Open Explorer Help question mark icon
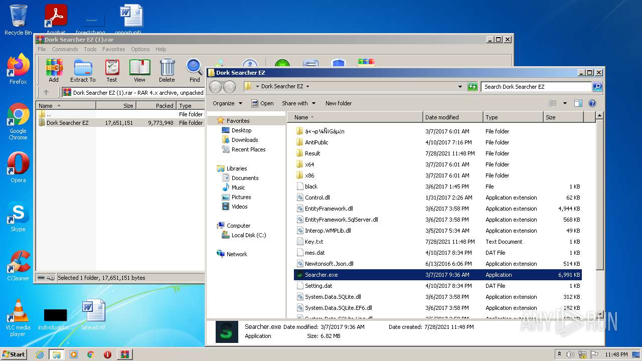The width and height of the screenshot is (642, 361). [x=592, y=103]
